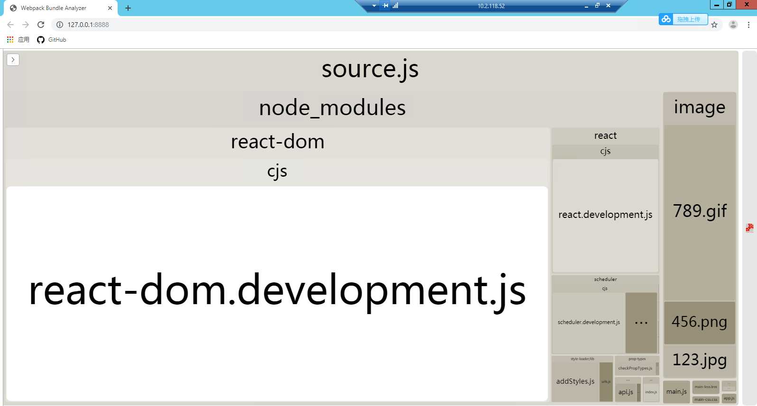
Task: Select the node_modules group header
Action: coord(332,108)
